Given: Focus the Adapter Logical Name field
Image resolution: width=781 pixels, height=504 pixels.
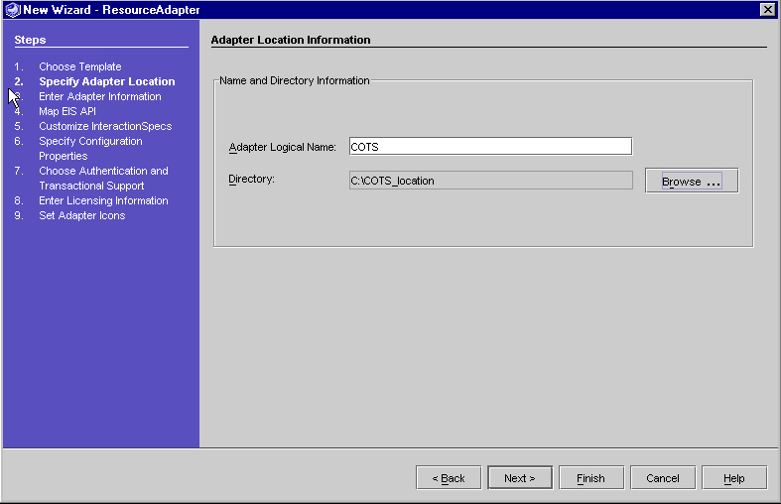Looking at the screenshot, I should [x=490, y=147].
